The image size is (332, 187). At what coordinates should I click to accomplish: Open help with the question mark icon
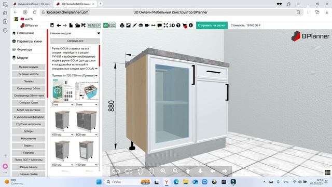(178, 25)
